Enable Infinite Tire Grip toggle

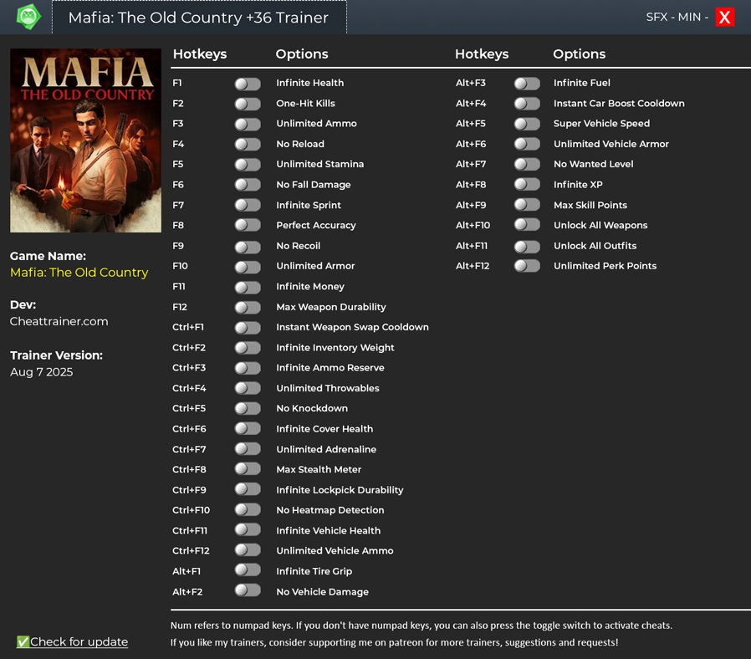(248, 570)
